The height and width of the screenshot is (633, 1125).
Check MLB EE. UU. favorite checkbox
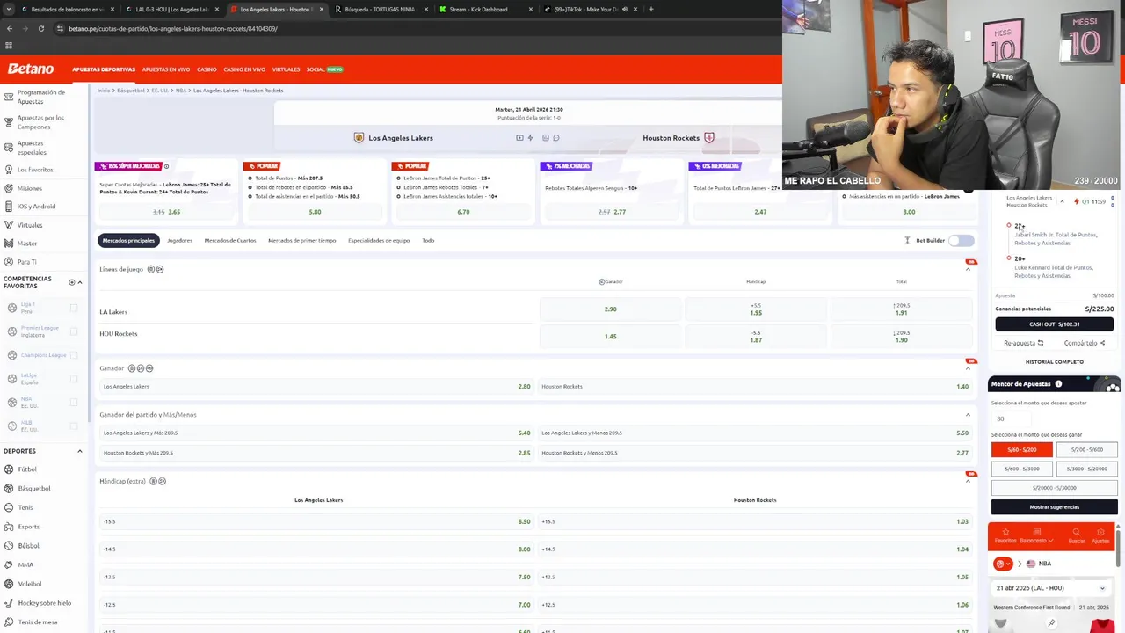click(x=74, y=426)
